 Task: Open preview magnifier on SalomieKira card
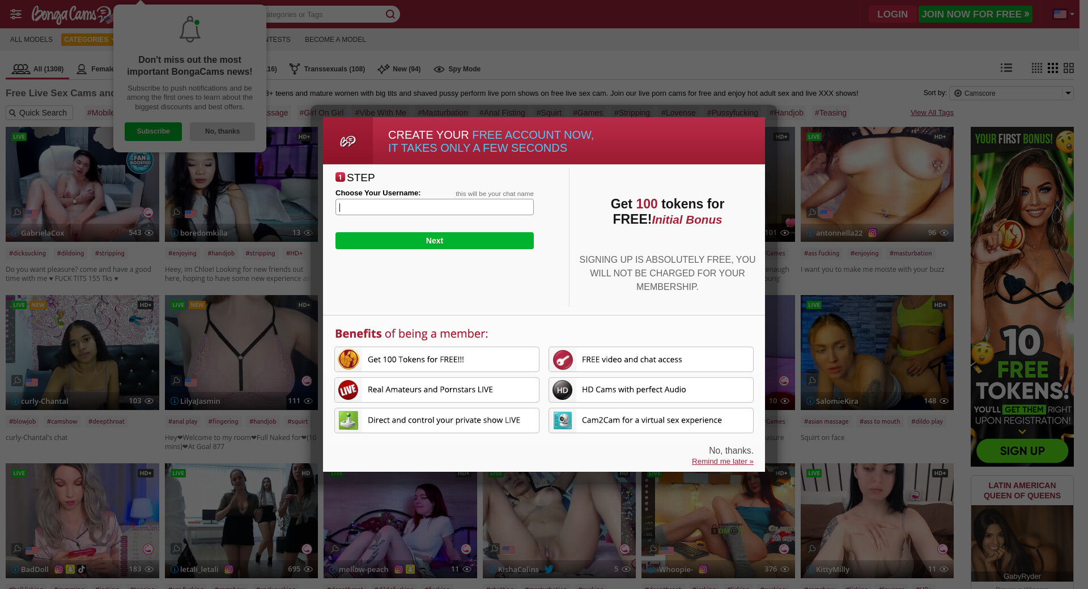[x=812, y=381]
